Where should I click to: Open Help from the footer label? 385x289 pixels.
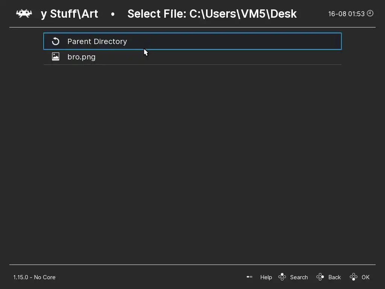tap(266, 277)
